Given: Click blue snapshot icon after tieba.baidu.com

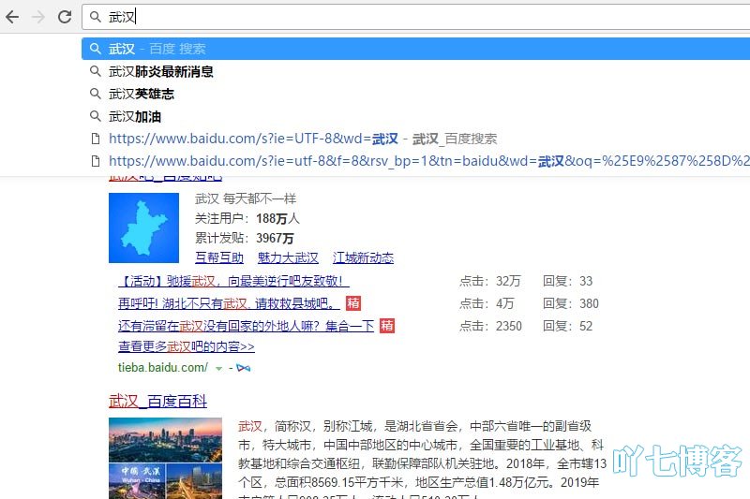Looking at the screenshot, I should [244, 368].
